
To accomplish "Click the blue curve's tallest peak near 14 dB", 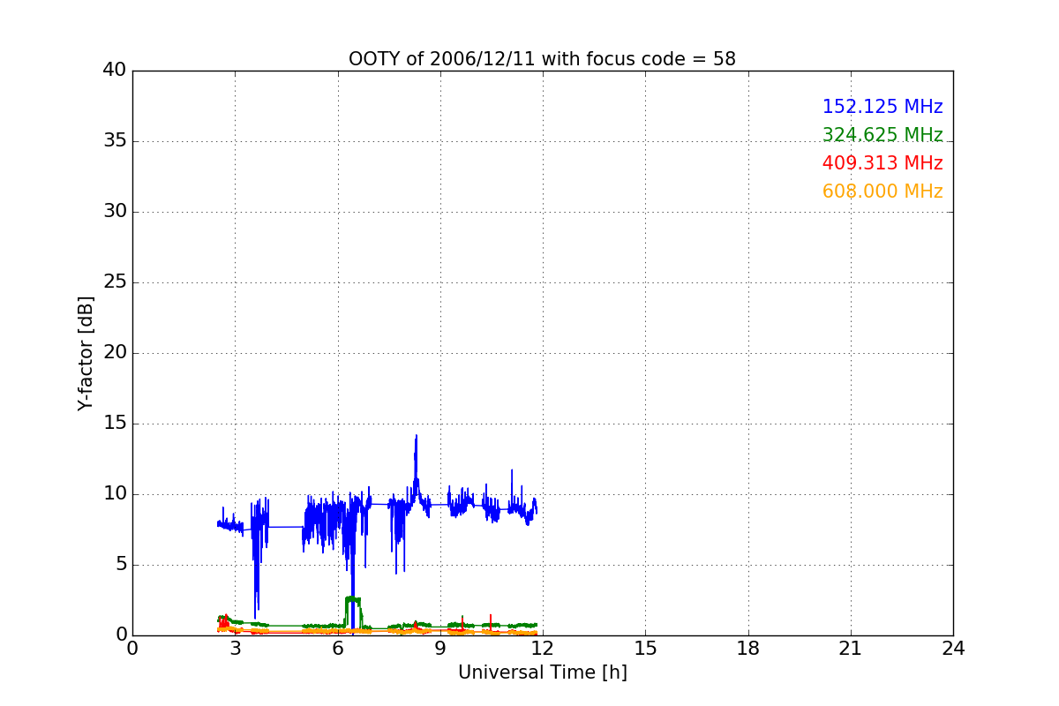I will pyautogui.click(x=416, y=436).
